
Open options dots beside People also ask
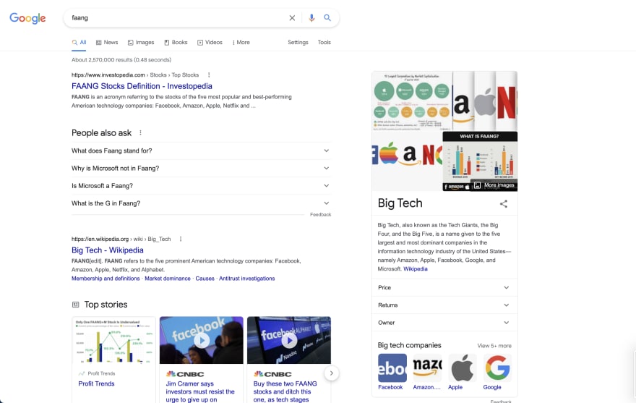coord(140,133)
